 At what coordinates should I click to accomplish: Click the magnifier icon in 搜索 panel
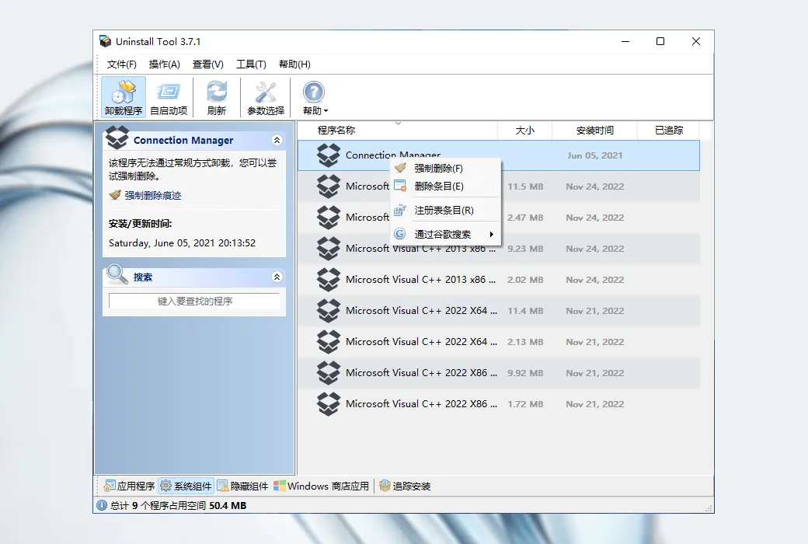pos(117,274)
